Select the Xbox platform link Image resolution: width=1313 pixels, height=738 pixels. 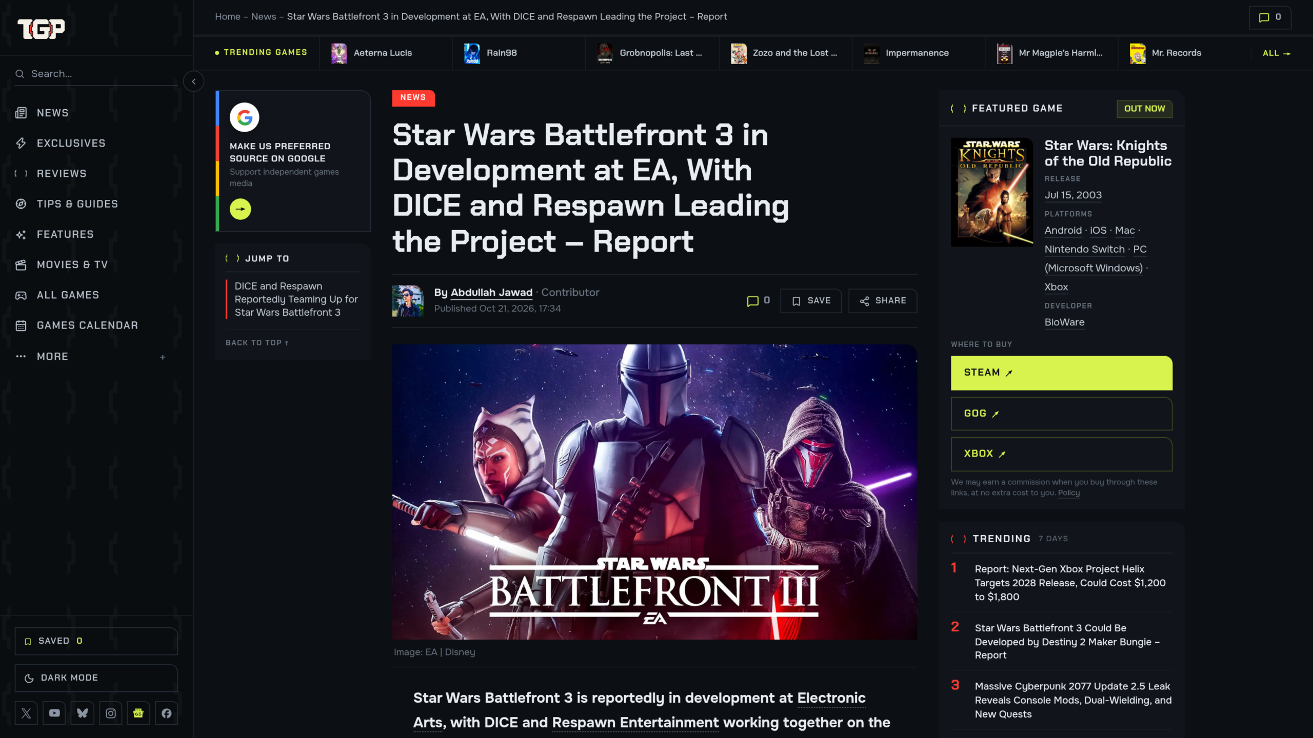coord(1056,288)
